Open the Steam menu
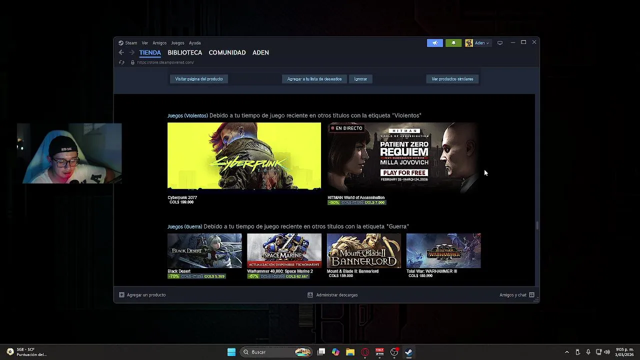Image resolution: width=640 pixels, height=360 pixels. [x=131, y=43]
